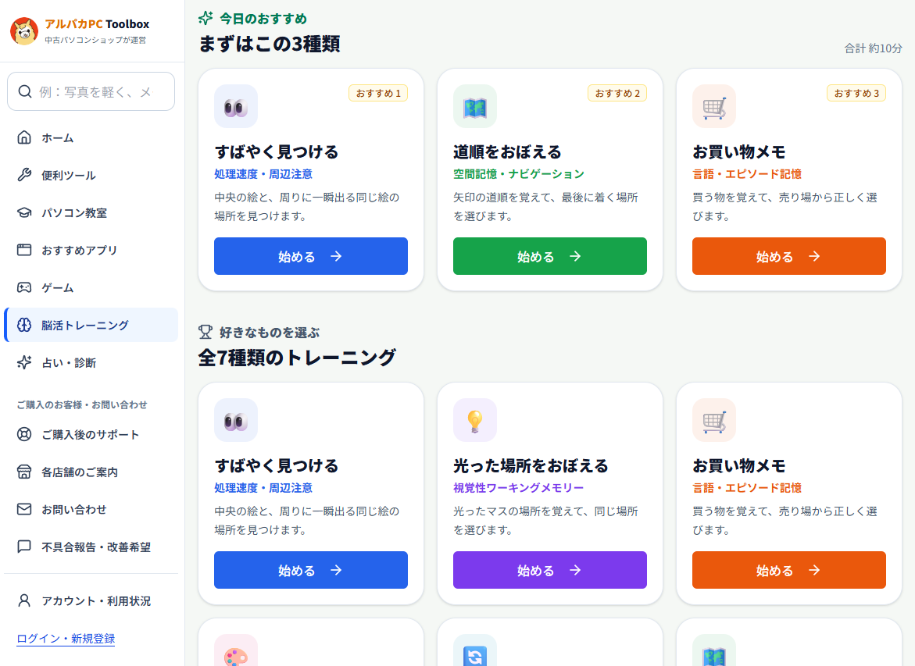Start 道順をおぼえる with green 始める button
The height and width of the screenshot is (666, 915).
point(550,256)
